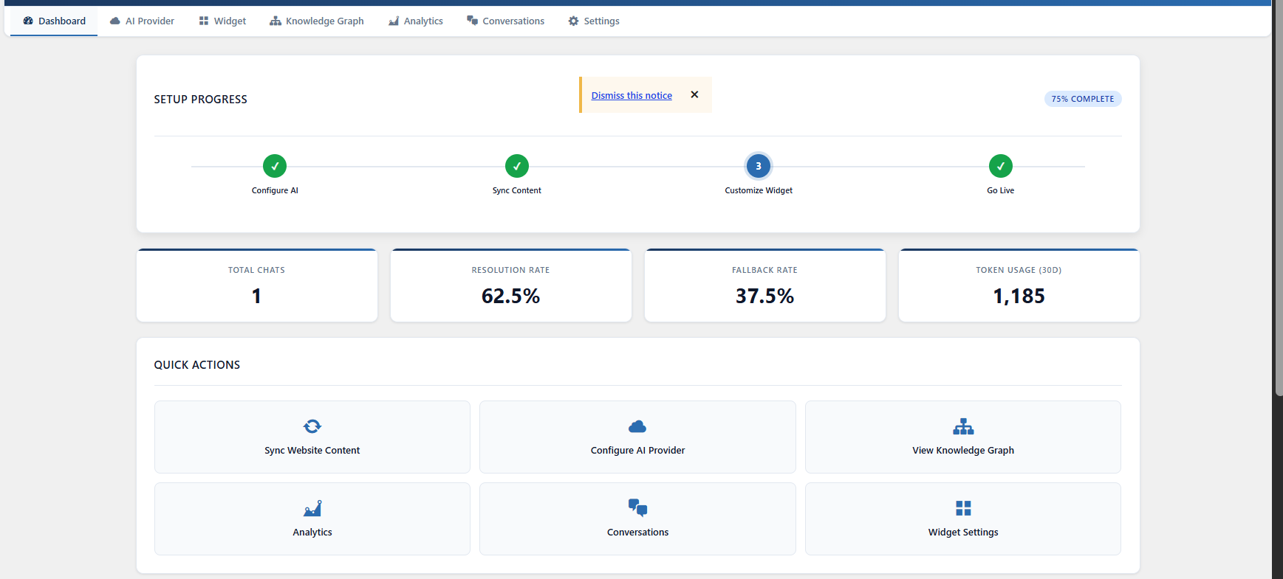Click the TOKEN USAGE (30D) label
The height and width of the screenshot is (579, 1283).
(x=1019, y=270)
